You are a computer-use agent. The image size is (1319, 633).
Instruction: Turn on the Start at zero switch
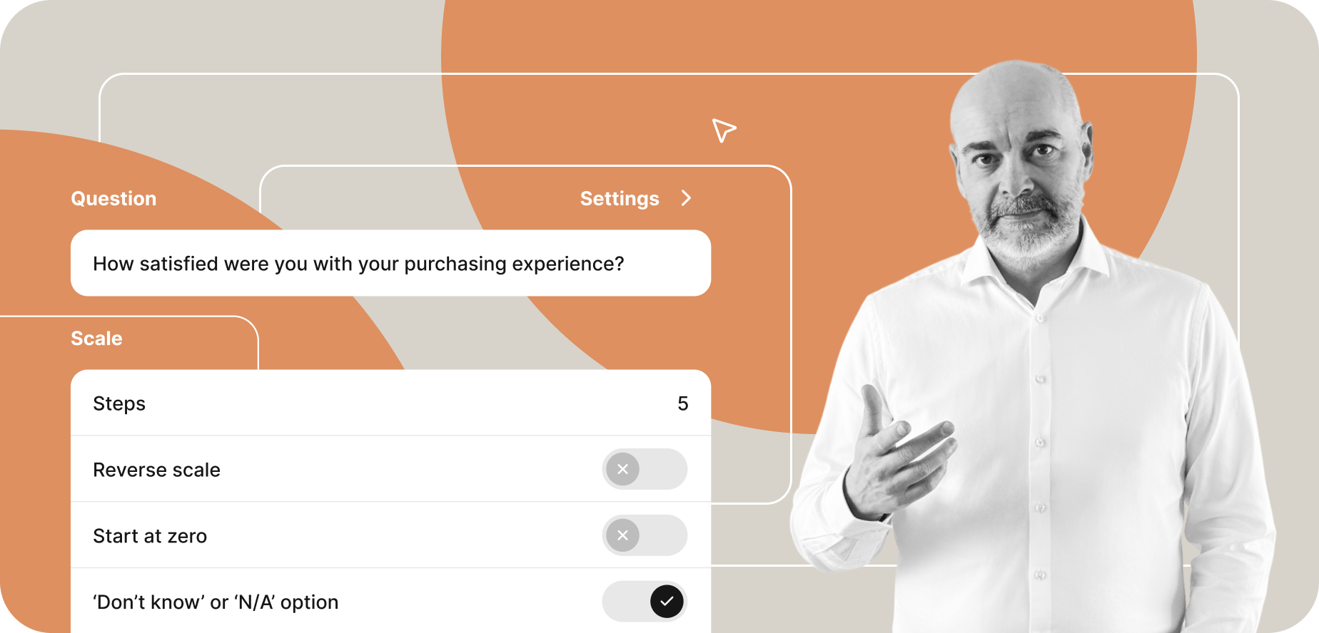tap(645, 535)
